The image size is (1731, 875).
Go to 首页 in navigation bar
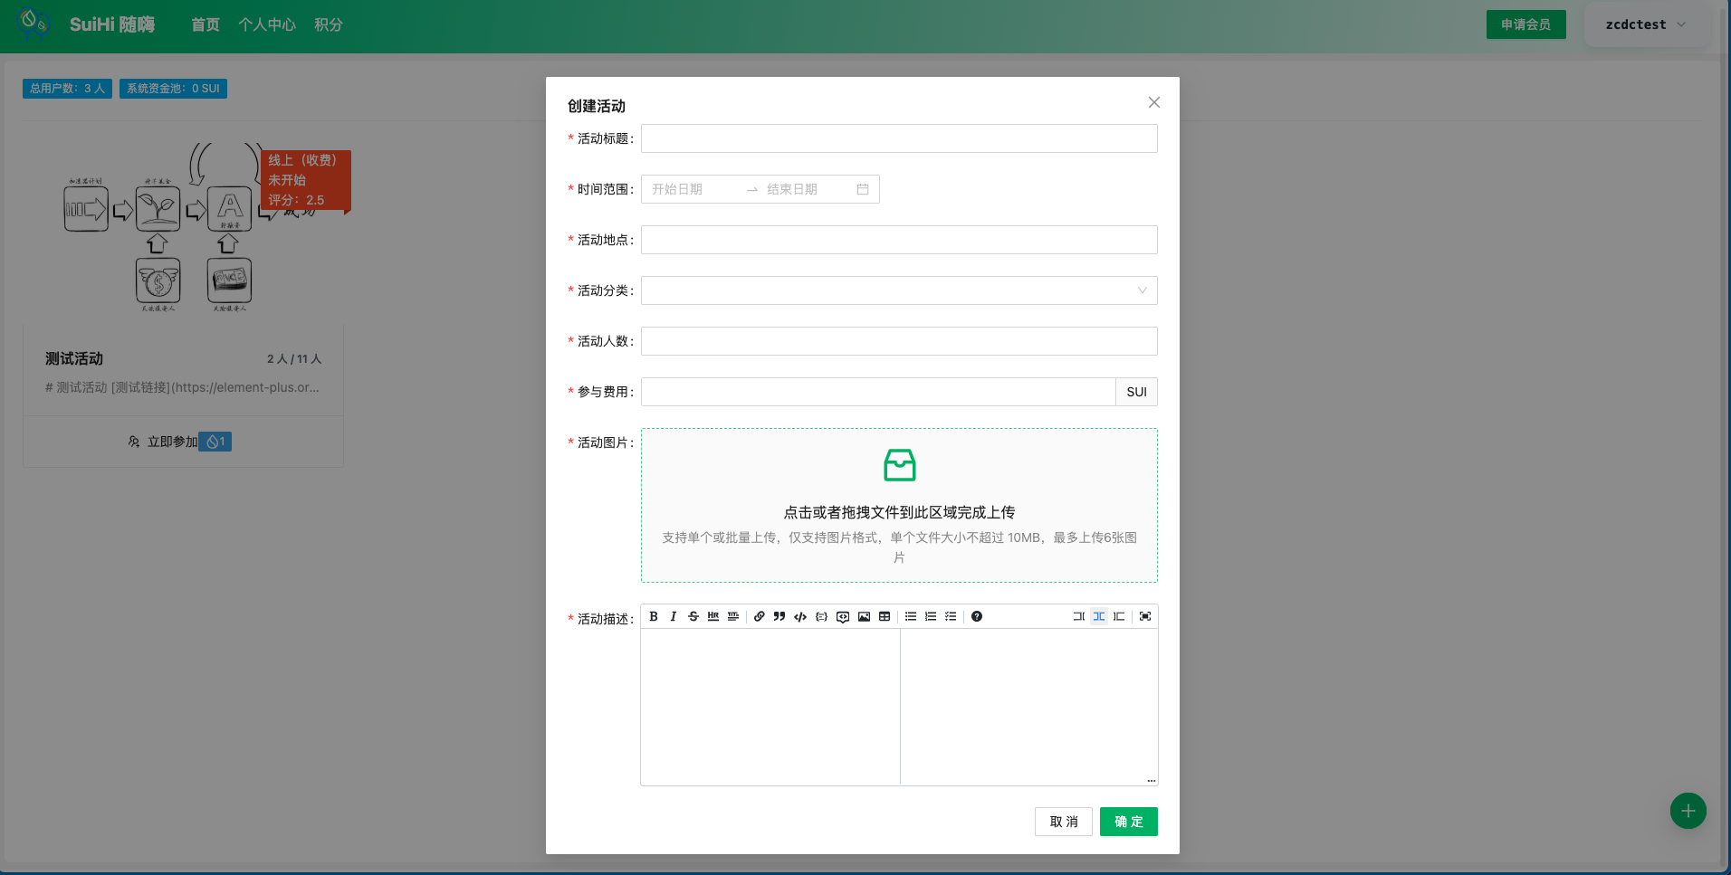pos(206,24)
